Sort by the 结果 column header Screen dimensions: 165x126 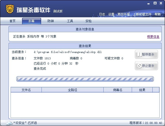[x=142, y=90]
